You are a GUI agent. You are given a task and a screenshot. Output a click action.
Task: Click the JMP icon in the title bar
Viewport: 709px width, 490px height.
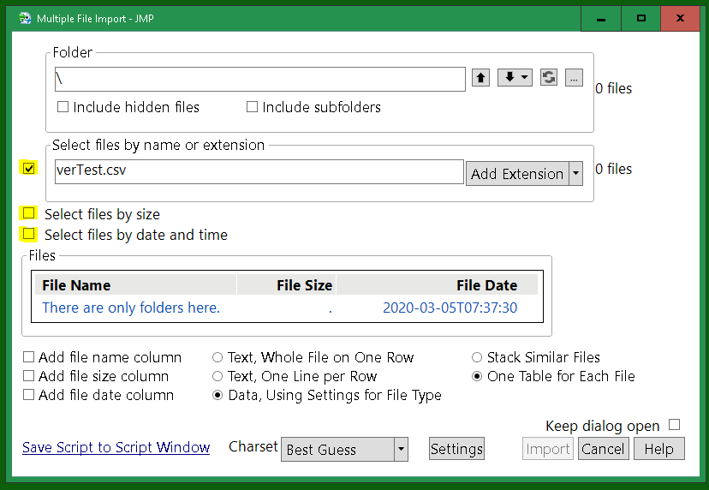[x=24, y=18]
